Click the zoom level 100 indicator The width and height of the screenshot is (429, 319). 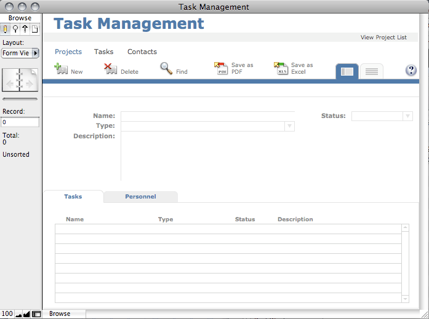click(x=7, y=314)
